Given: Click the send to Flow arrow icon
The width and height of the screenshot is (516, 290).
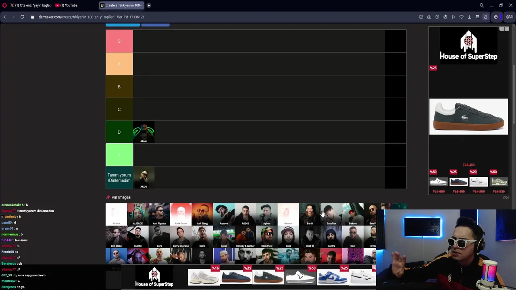Looking at the screenshot, I should [x=454, y=17].
